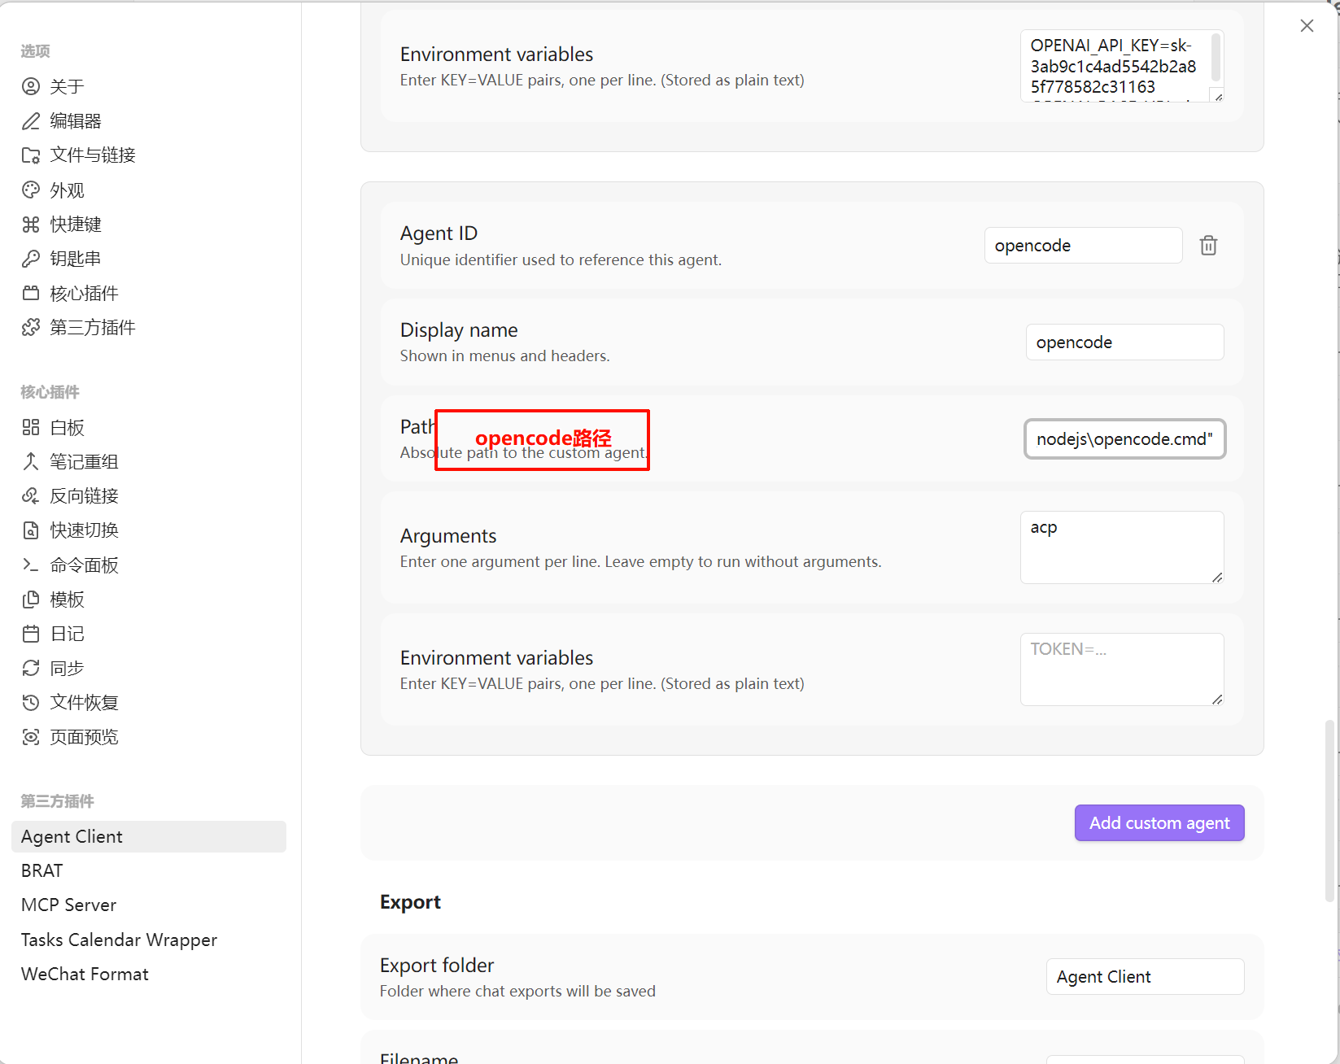Click the 模板 copy icon

point(31,600)
